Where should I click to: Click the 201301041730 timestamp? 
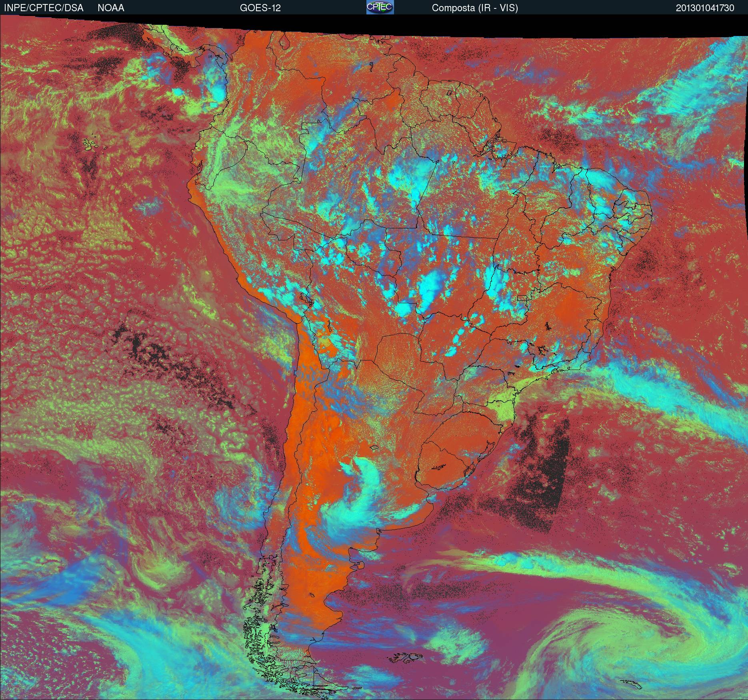(x=705, y=8)
